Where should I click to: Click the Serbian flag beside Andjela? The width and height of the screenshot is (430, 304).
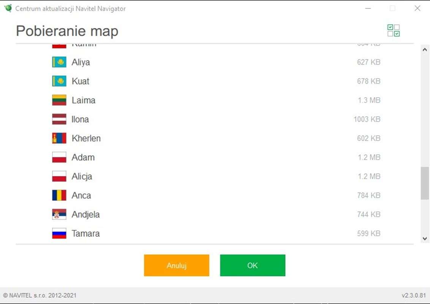(x=59, y=214)
